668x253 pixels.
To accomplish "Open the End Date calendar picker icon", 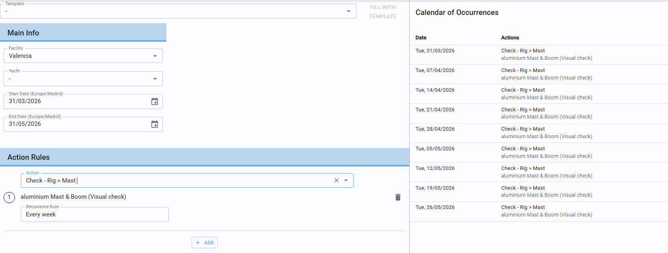I will [x=155, y=124].
